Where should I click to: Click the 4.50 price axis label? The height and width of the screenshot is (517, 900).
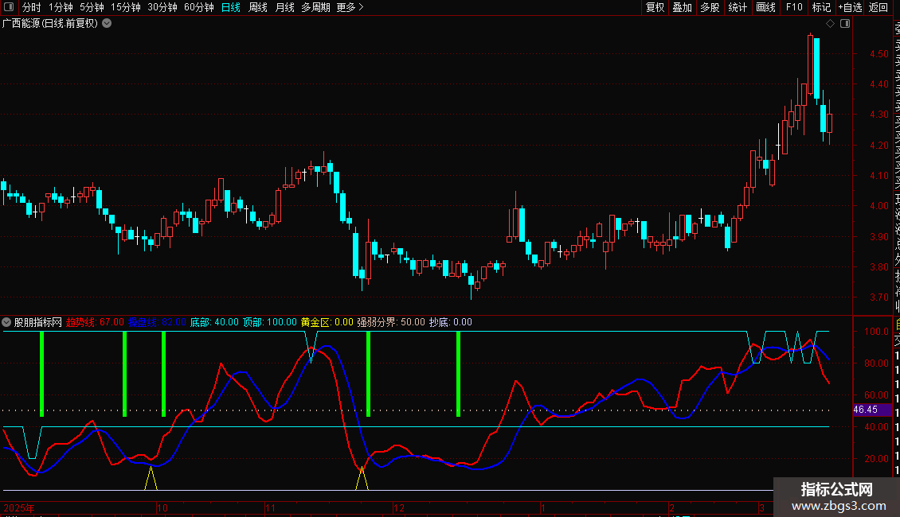click(878, 54)
